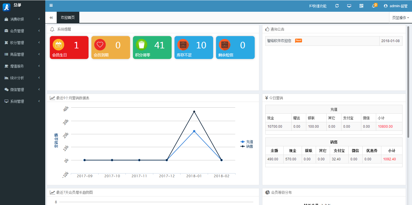
Task: Select the 欢迎首页 tab
Action: pyautogui.click(x=68, y=17)
